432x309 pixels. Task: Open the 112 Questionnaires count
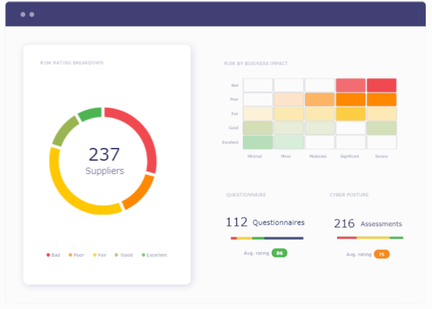[265, 222]
